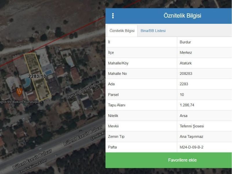The width and height of the screenshot is (232, 174).
Task: Switch to Bina/BB Listesi tab
Action: (x=153, y=30)
